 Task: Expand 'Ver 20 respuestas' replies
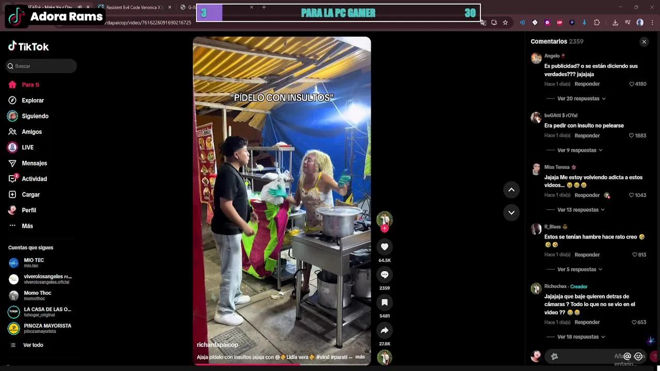582,98
